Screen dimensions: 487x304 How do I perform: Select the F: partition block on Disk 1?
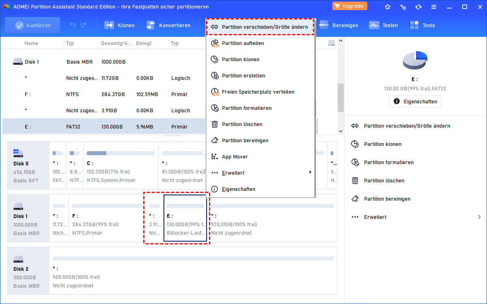107,218
